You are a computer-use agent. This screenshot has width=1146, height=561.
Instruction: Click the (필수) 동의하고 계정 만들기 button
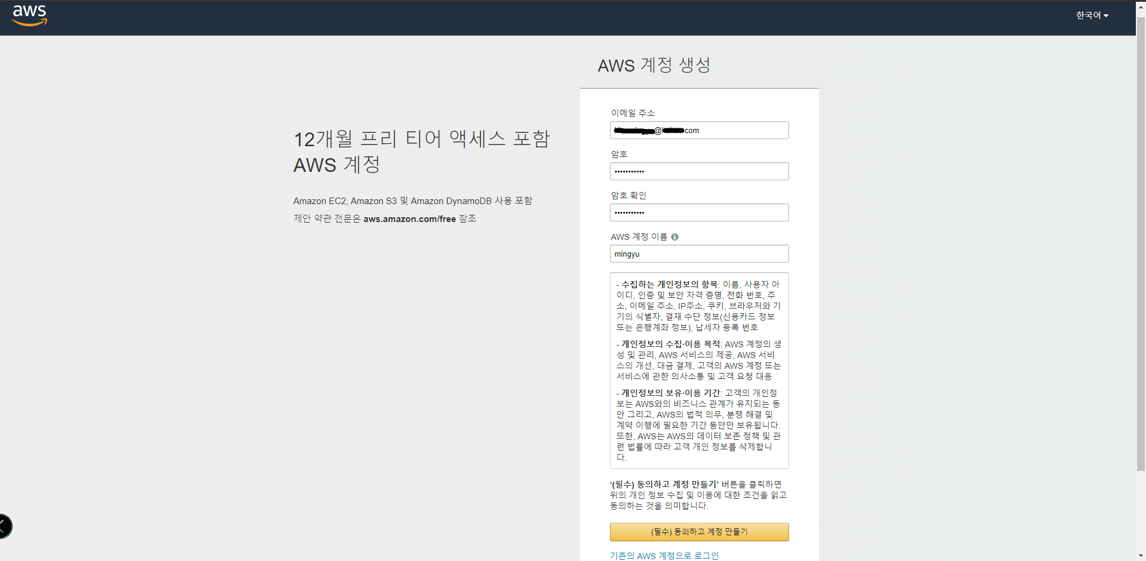pyautogui.click(x=699, y=532)
